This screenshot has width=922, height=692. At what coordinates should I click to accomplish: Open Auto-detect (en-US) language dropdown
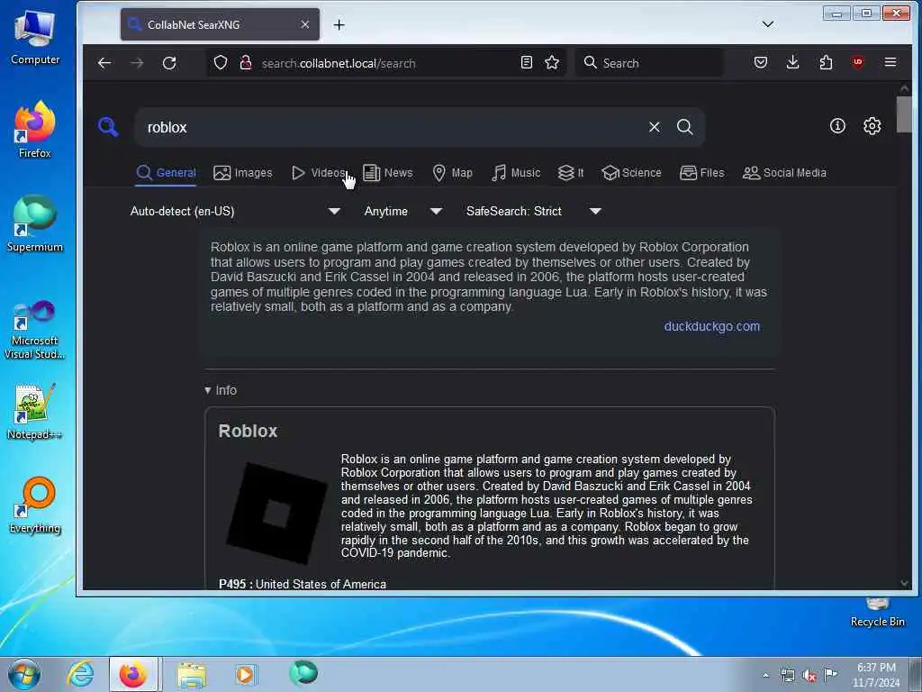[235, 211]
